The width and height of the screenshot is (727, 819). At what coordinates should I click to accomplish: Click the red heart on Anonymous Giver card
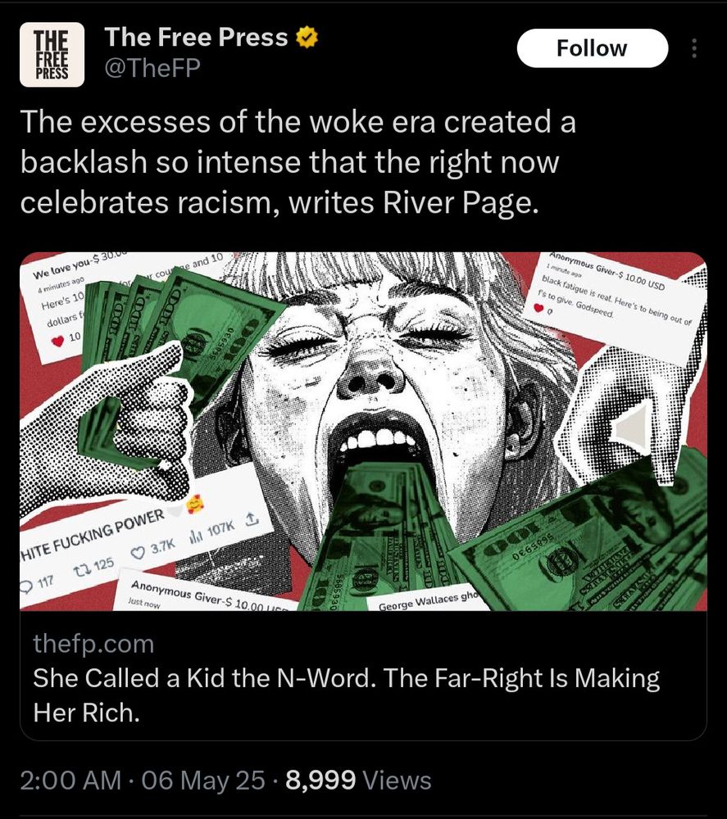(538, 310)
